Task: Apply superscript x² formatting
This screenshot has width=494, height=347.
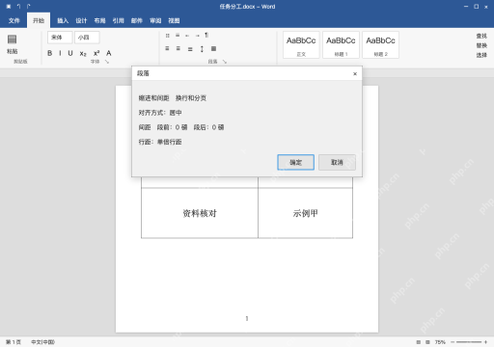Action: pyautogui.click(x=96, y=53)
